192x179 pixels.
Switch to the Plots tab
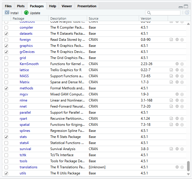point(21,6)
